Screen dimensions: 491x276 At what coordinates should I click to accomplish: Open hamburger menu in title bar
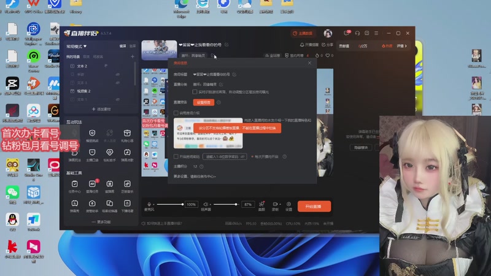376,33
